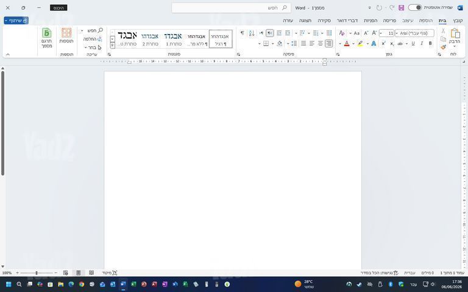Open the בחר (Select) dropdown
Image resolution: width=468 pixels, height=292 pixels.
tap(93, 47)
